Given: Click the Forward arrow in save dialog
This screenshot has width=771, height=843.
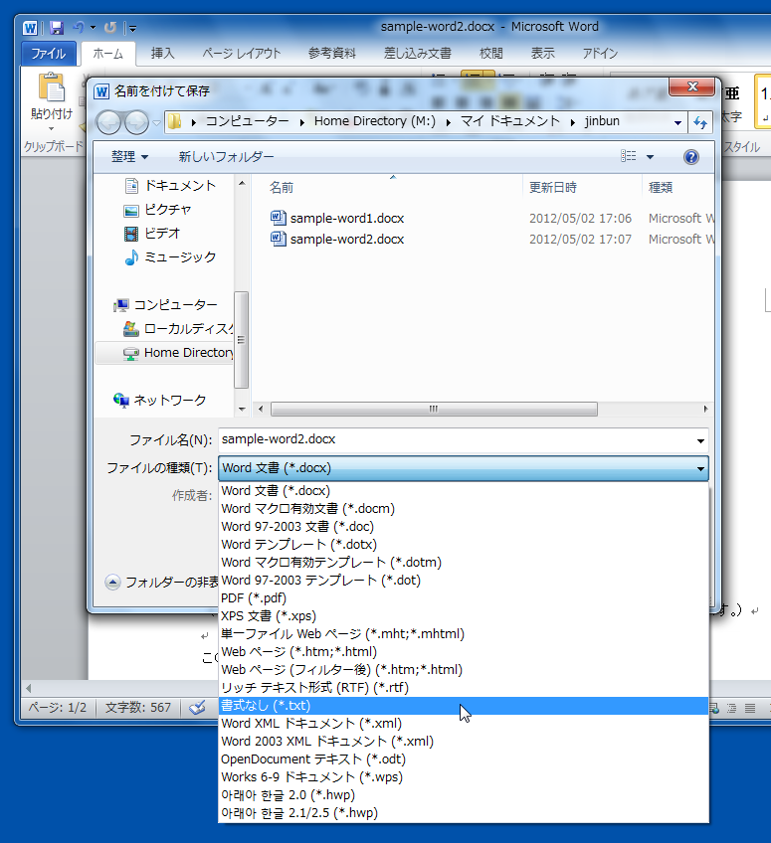Looking at the screenshot, I should pos(136,122).
